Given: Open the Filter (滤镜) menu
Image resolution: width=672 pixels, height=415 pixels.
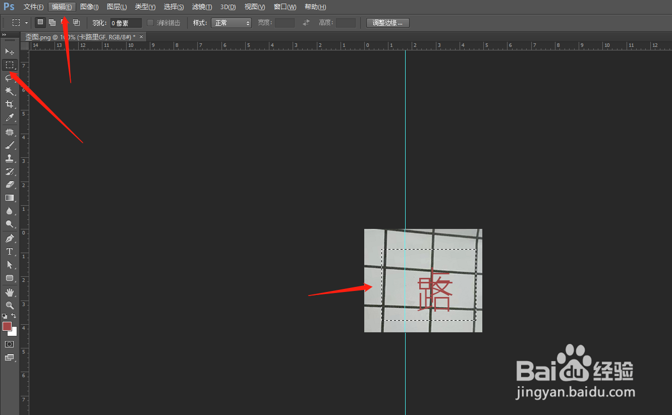Looking at the screenshot, I should coord(202,7).
